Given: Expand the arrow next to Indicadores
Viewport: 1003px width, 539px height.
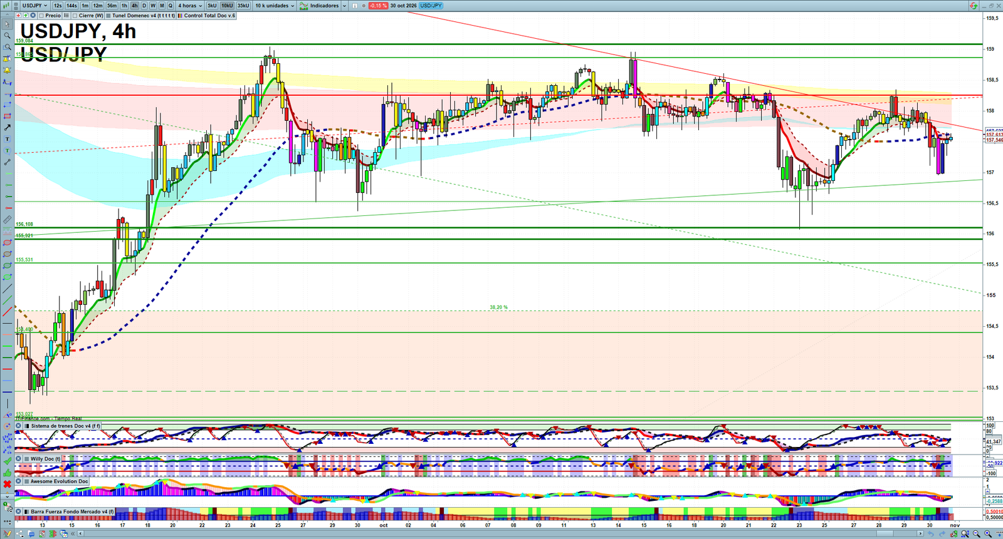Looking at the screenshot, I should point(344,6).
